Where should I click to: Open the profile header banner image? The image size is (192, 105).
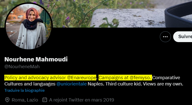coord(121,14)
